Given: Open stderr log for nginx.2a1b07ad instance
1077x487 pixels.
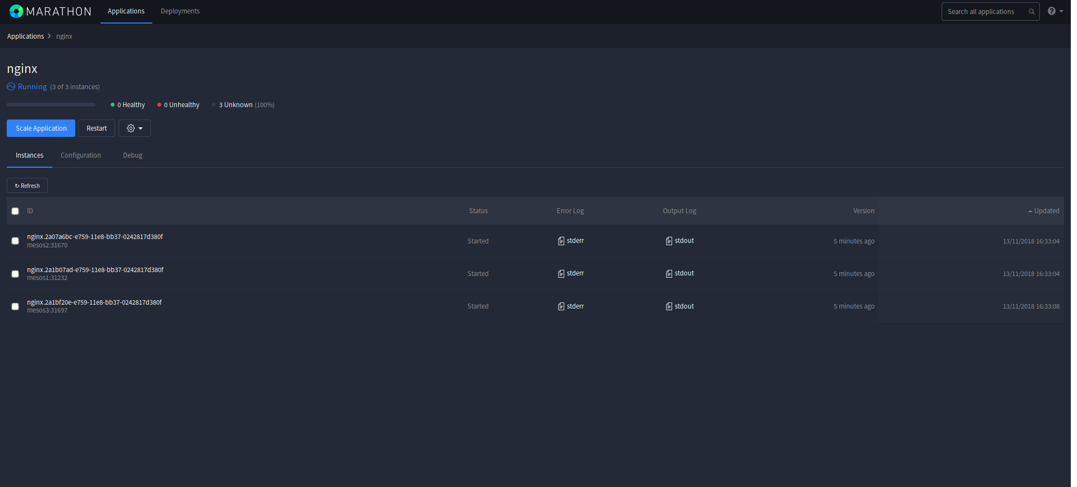Looking at the screenshot, I should [571, 273].
